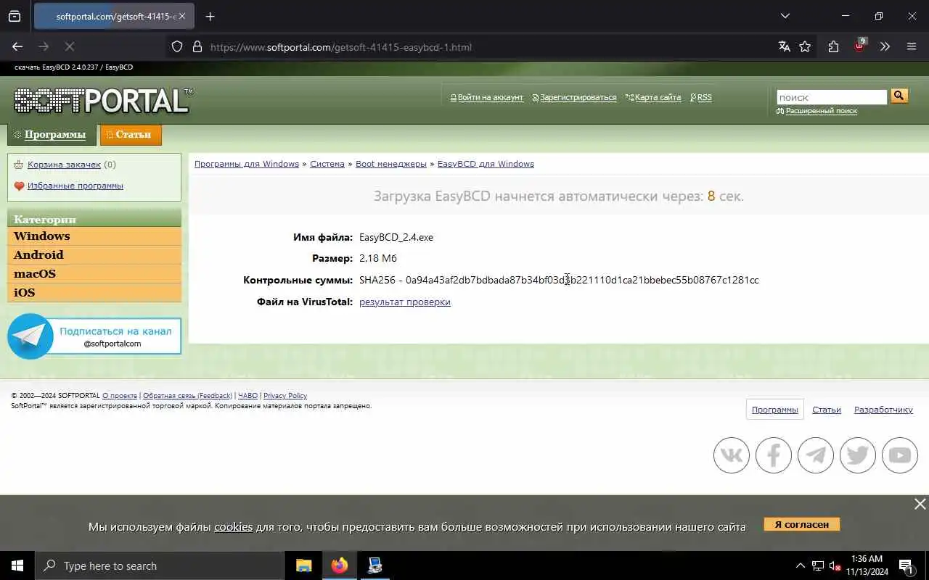Image resolution: width=929 pixels, height=580 pixels.
Task: Expand more tools overflow chevron
Action: pos(885,46)
